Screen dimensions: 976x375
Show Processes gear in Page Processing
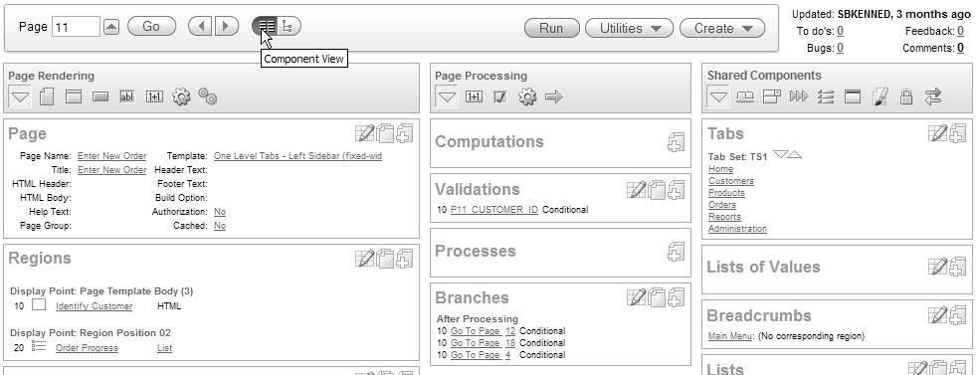pos(527,97)
